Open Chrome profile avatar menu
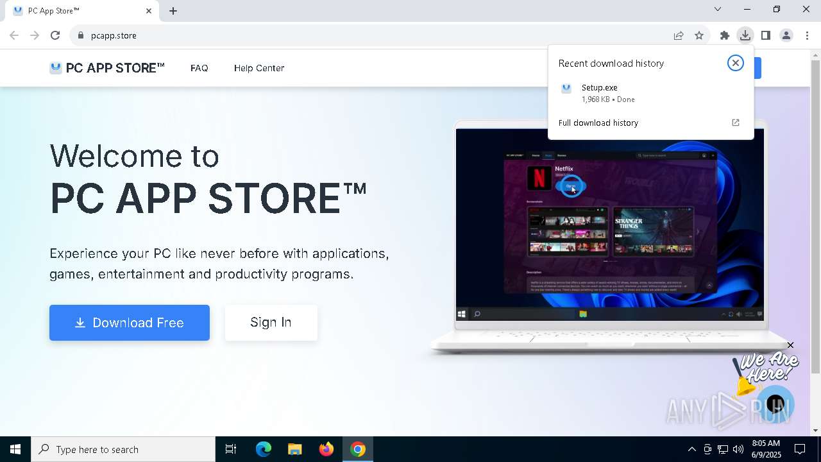821x462 pixels. pyautogui.click(x=786, y=35)
